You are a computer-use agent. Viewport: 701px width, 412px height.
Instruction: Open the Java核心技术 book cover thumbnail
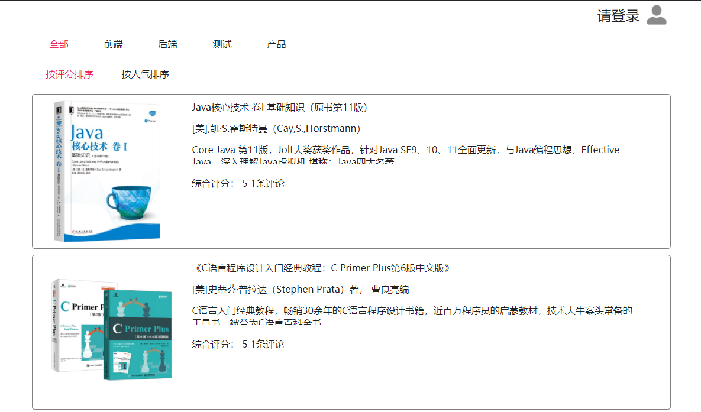click(x=107, y=171)
